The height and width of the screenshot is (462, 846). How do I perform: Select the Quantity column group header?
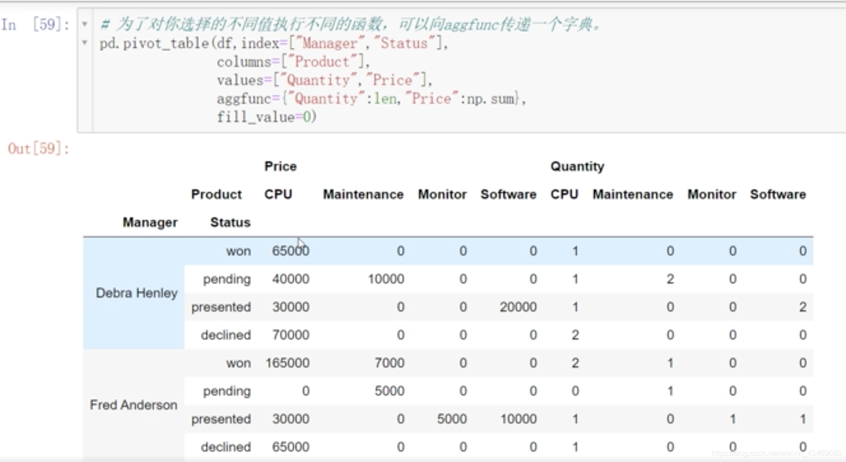[x=577, y=166]
